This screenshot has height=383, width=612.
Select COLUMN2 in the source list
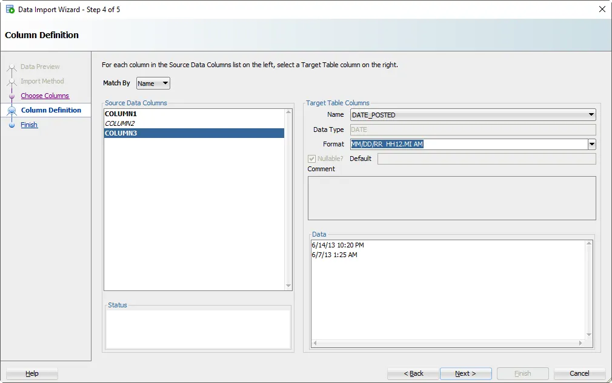click(120, 123)
